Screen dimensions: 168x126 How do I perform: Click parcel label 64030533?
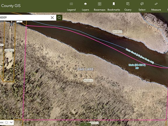pos(118,32)
